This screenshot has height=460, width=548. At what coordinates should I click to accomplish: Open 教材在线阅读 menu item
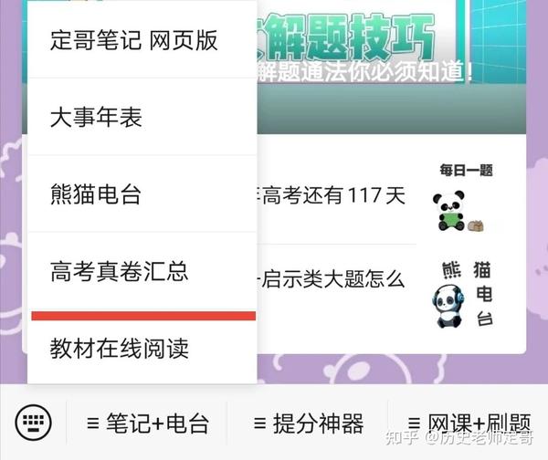[x=142, y=349]
